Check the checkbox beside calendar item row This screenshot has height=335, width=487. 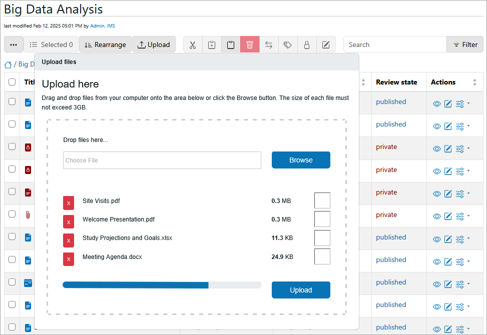click(x=12, y=281)
